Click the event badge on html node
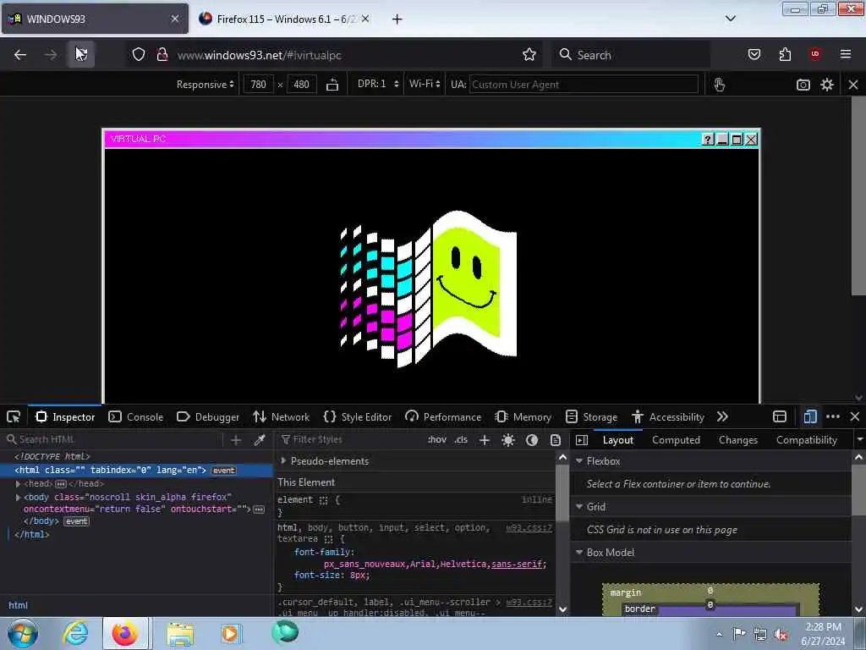 (x=223, y=471)
